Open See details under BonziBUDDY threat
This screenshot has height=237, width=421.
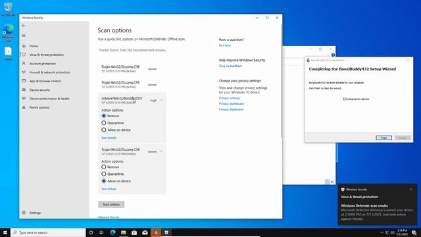click(109, 138)
